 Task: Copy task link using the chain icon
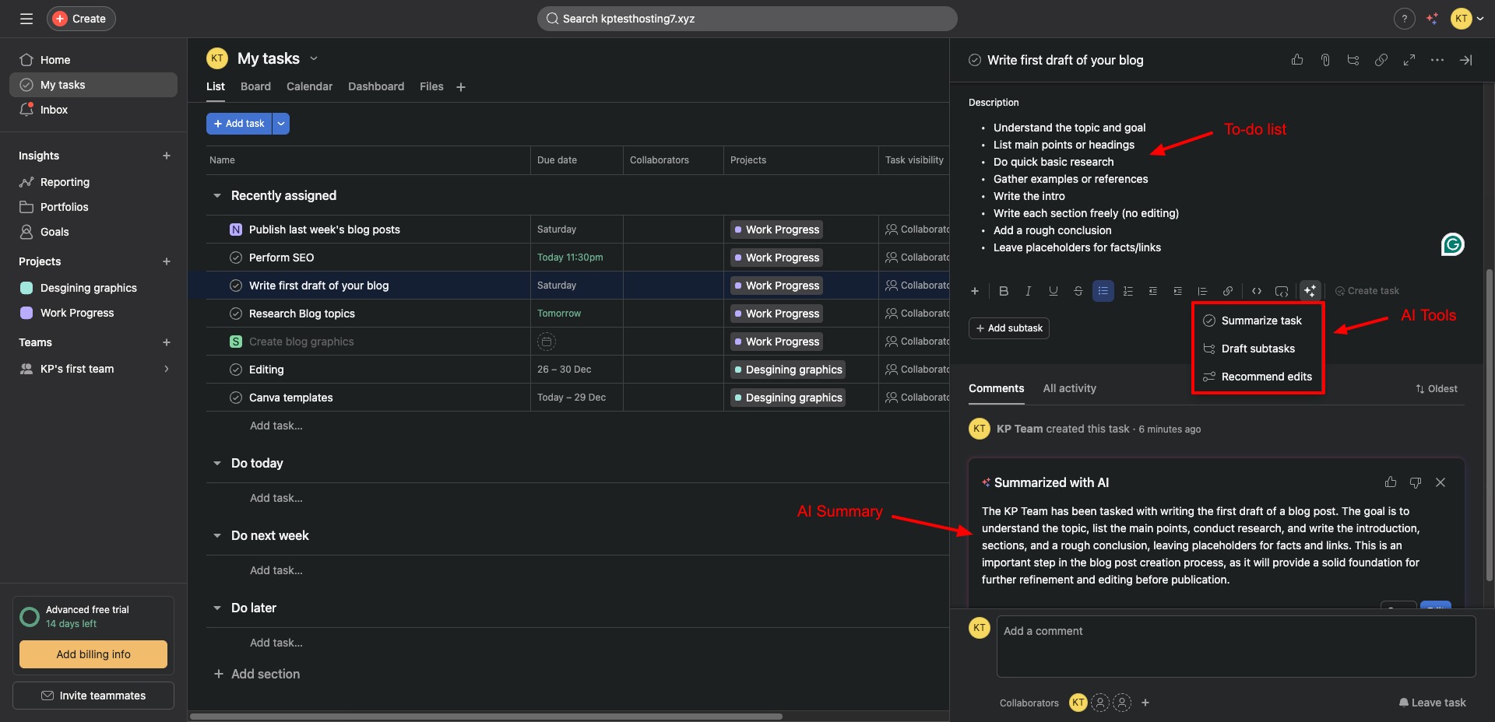click(1381, 60)
